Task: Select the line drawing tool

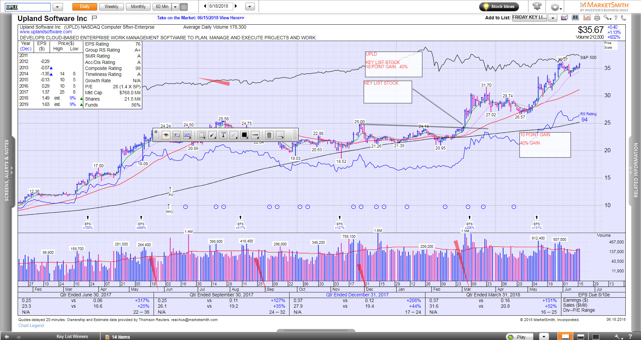Action: coord(234,135)
